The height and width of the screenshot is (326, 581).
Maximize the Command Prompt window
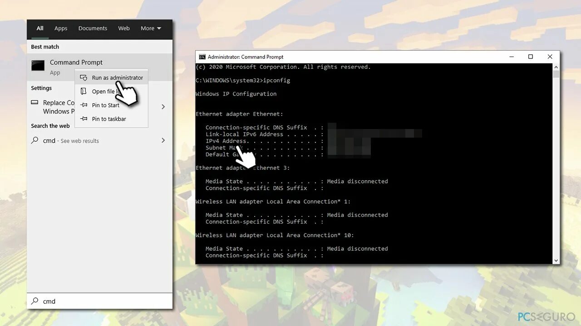coord(531,57)
